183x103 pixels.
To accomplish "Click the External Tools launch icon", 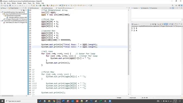I will pos(47,5).
